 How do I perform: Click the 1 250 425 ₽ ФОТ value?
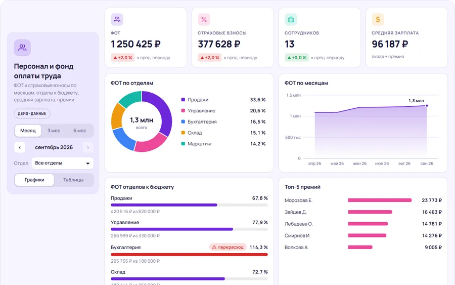point(136,44)
